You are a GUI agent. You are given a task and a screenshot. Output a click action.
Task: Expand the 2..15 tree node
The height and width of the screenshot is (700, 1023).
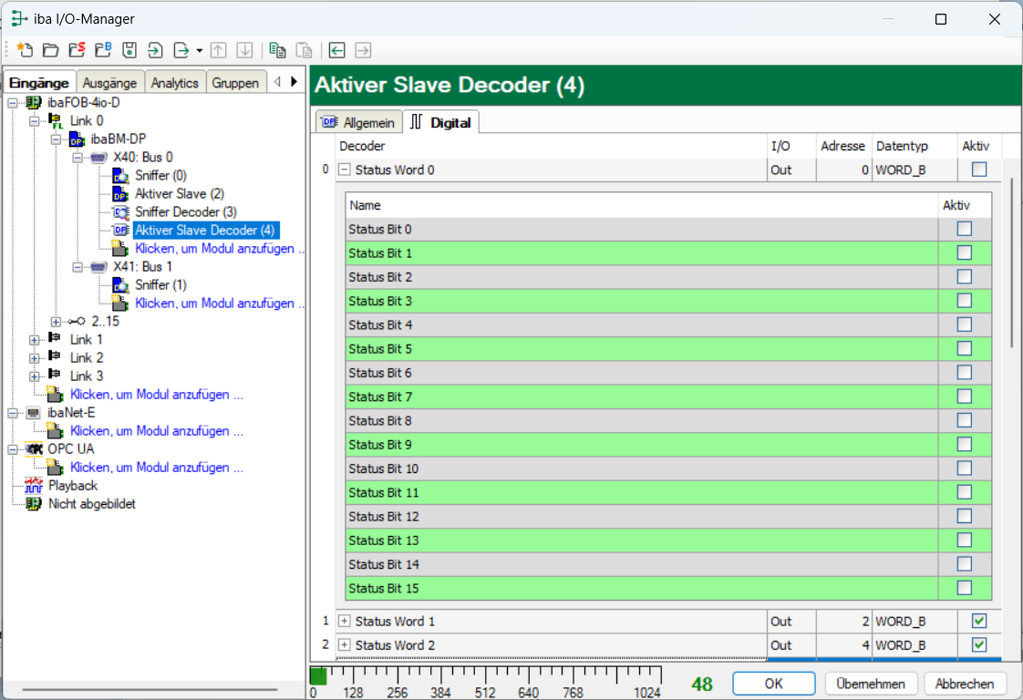57,323
